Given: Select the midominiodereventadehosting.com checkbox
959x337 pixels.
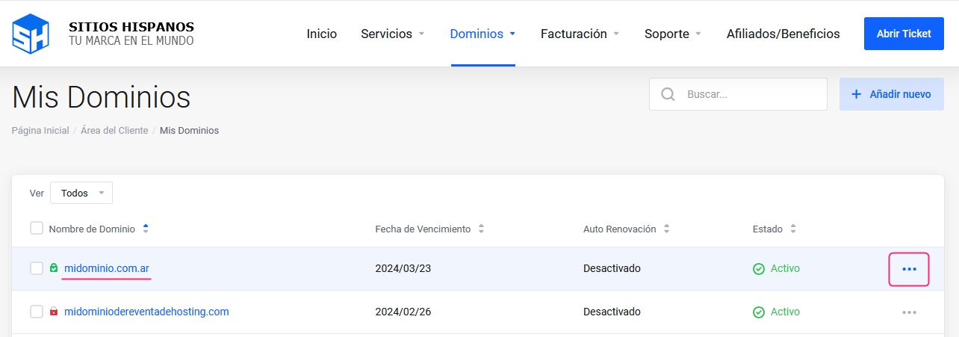Looking at the screenshot, I should pyautogui.click(x=37, y=312).
